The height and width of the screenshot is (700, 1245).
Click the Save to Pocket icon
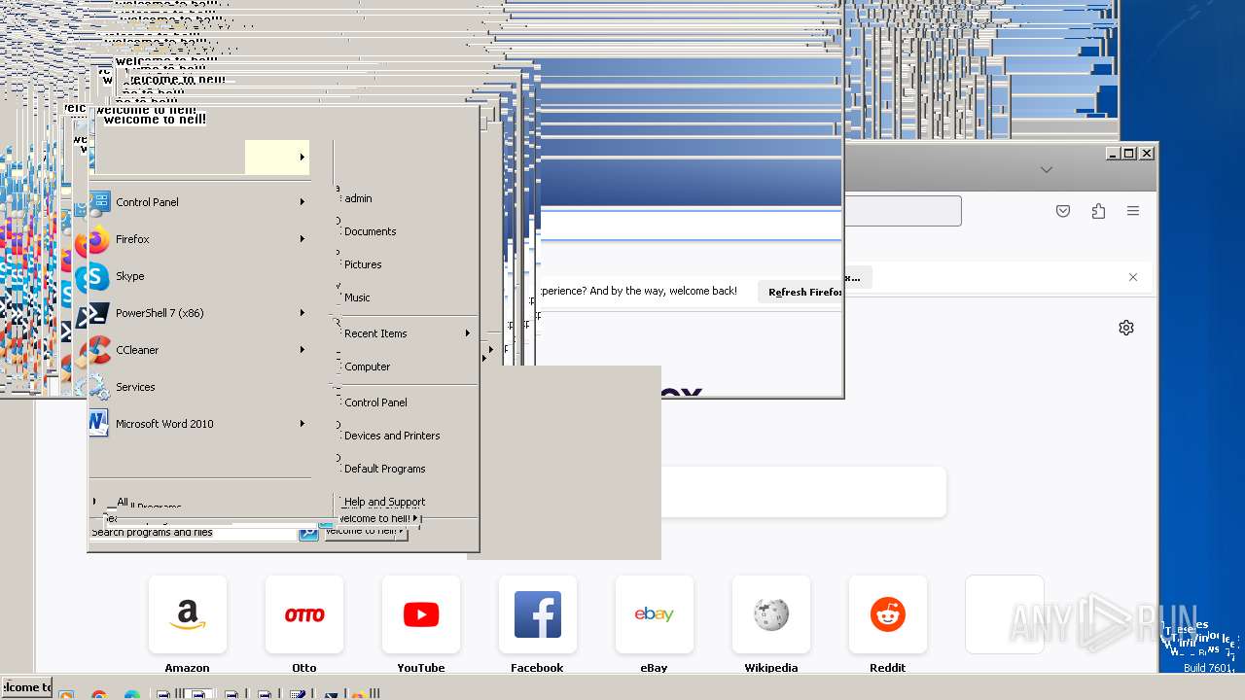point(1063,211)
